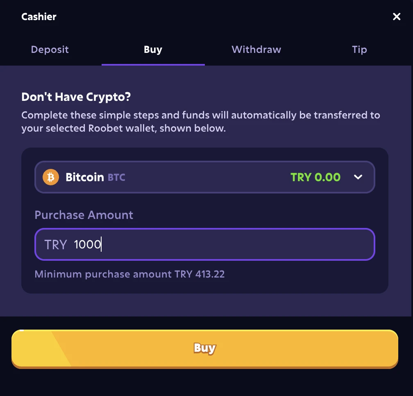
Task: Click the orange Bitcoin logo icon
Action: tap(50, 177)
